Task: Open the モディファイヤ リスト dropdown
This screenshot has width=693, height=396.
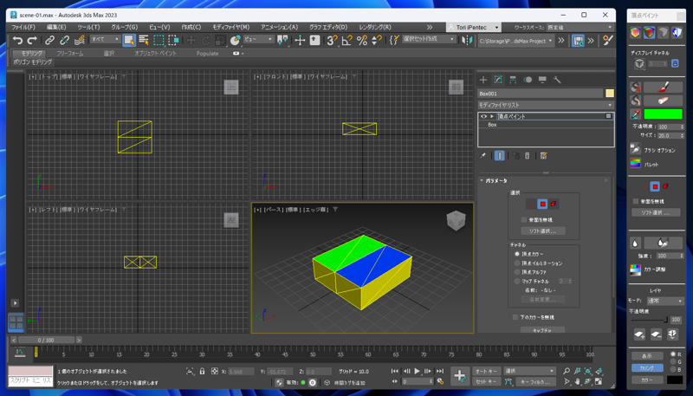Action: [x=546, y=105]
